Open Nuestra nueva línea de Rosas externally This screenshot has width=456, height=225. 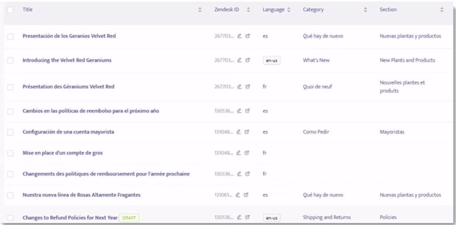click(246, 195)
